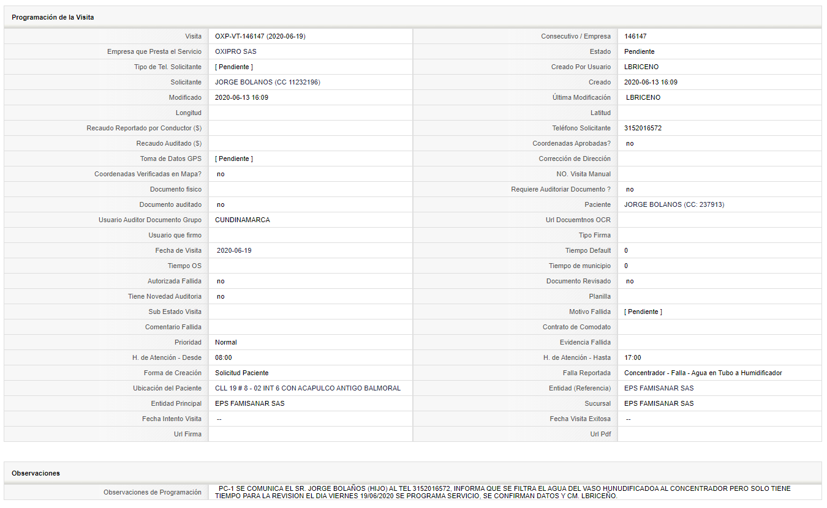827x508 pixels.
Task: Click consecutivo value 146147
Action: (635, 37)
